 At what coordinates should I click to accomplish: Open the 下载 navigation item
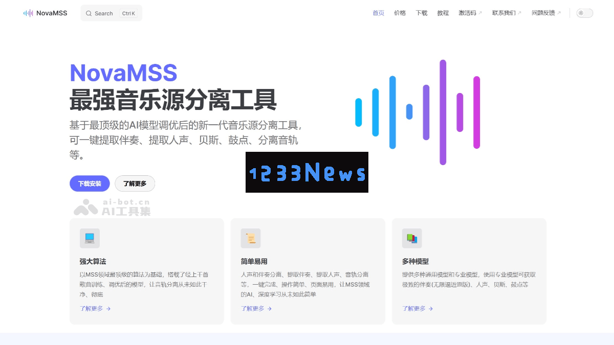pyautogui.click(x=422, y=13)
